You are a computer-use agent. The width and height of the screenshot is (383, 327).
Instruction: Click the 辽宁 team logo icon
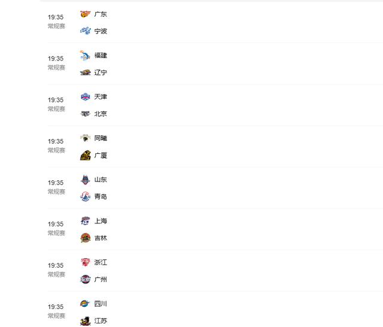(85, 72)
